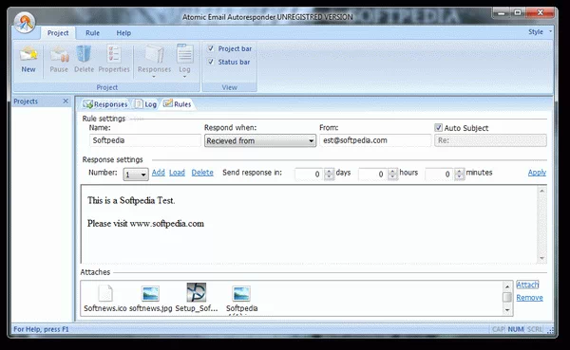Click the days value field
The height and width of the screenshot is (350, 570).
(x=310, y=175)
